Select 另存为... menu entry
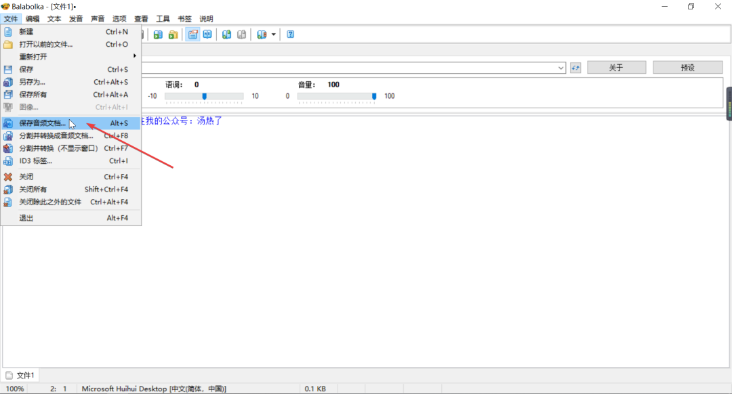The image size is (732, 394). click(x=71, y=82)
